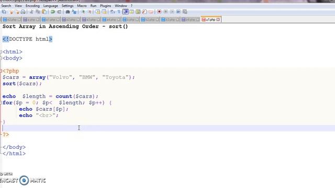Click the Close All toolbar icon

tap(17, 11)
